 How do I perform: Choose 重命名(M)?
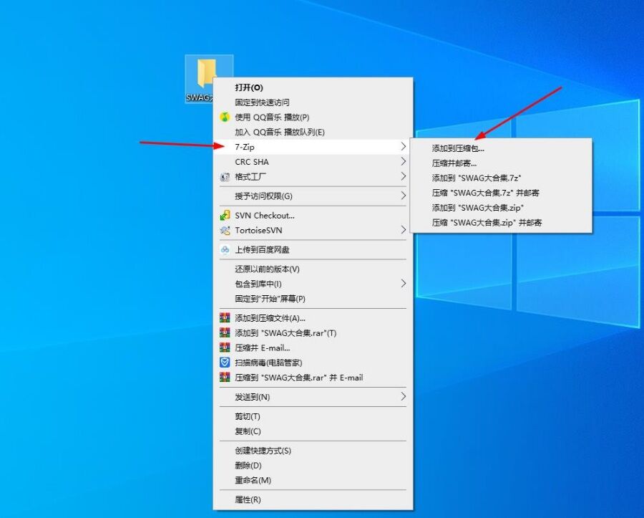point(313,480)
